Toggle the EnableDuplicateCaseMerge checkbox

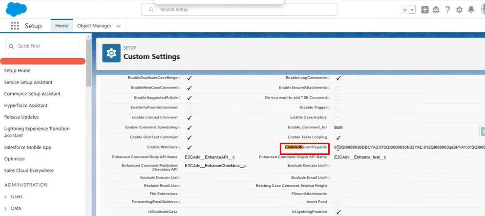pos(190,78)
